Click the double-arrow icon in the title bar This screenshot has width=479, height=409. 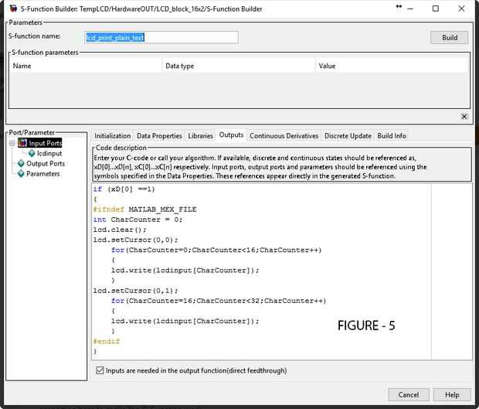399,6
